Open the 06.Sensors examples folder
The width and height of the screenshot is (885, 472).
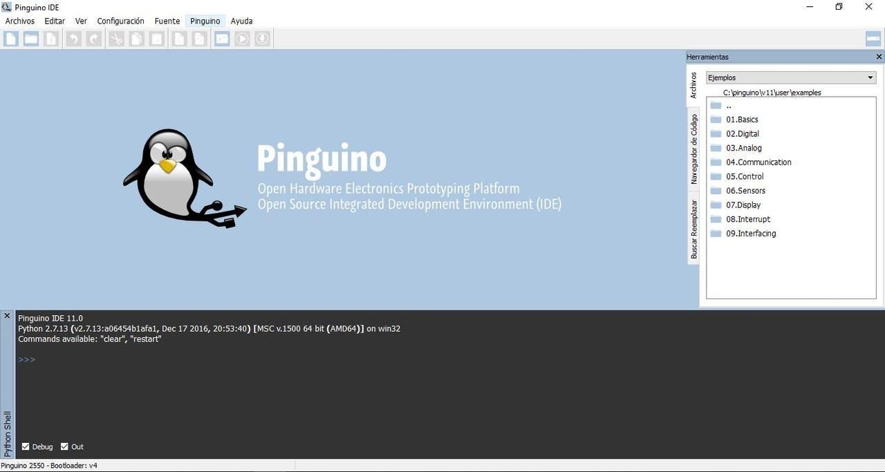click(745, 190)
